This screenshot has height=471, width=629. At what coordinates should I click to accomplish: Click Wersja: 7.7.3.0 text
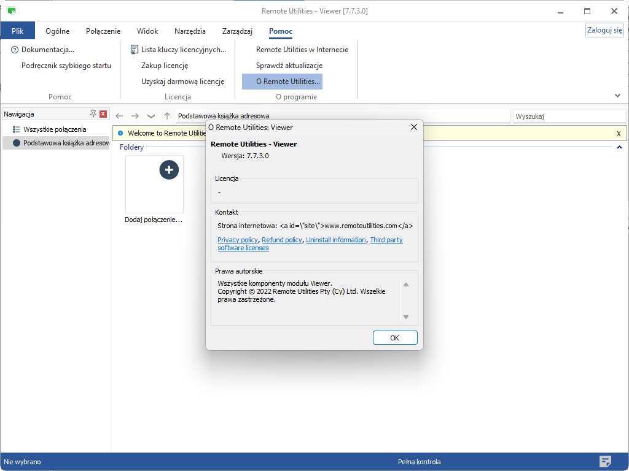pyautogui.click(x=245, y=156)
